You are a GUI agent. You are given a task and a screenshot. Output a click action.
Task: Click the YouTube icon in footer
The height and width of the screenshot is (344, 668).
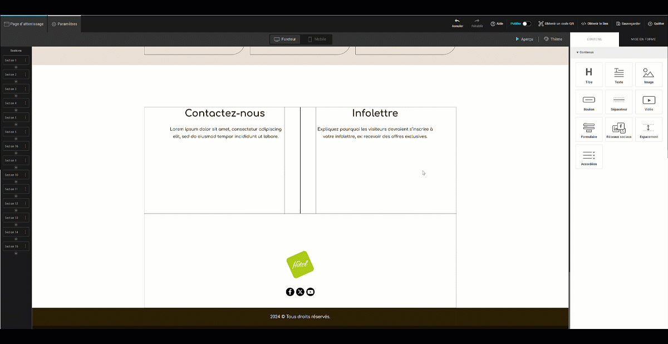click(311, 292)
